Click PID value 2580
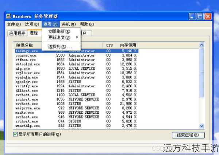Viewport: 219px width, 155px height. point(61,55)
